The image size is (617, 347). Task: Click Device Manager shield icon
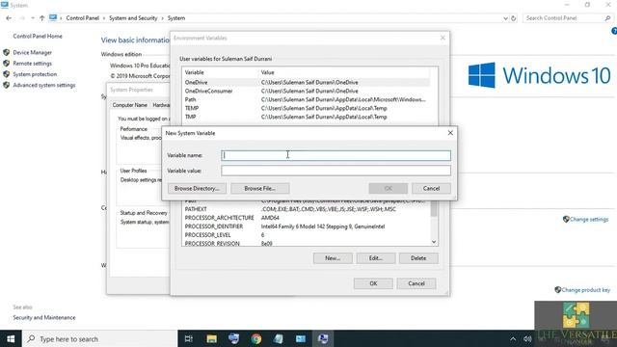[7, 52]
